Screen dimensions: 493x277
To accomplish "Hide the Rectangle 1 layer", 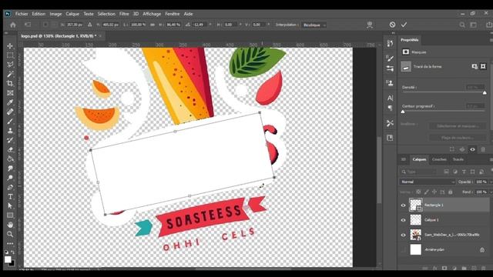I will point(404,205).
